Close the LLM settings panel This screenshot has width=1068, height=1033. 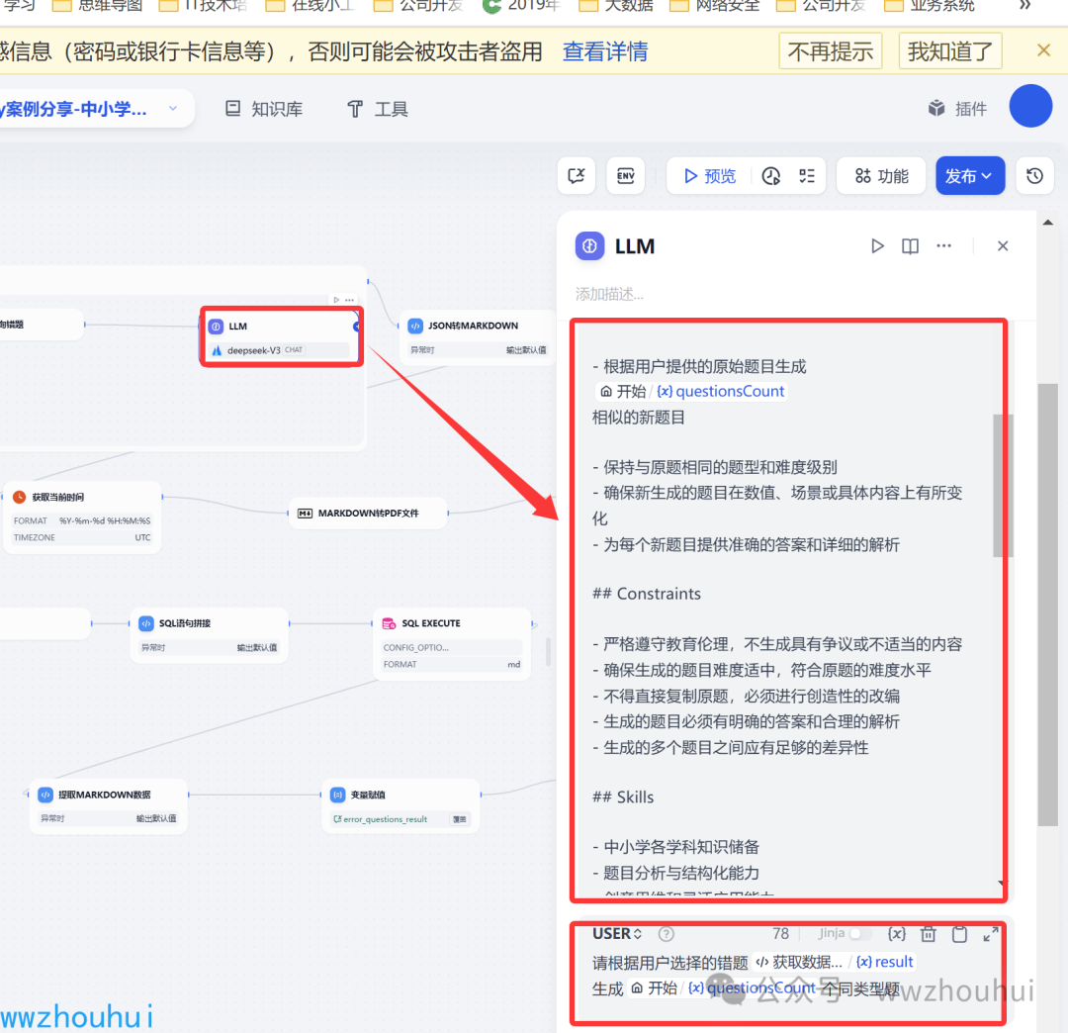(x=1003, y=246)
